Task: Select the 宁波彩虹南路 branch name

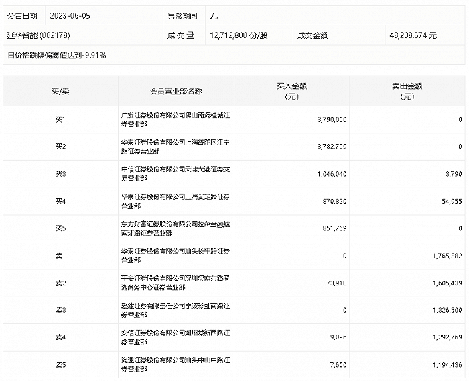Action: coord(176,311)
